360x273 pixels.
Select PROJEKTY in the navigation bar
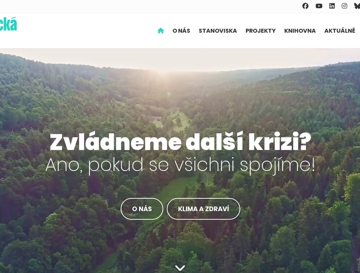pyautogui.click(x=260, y=31)
